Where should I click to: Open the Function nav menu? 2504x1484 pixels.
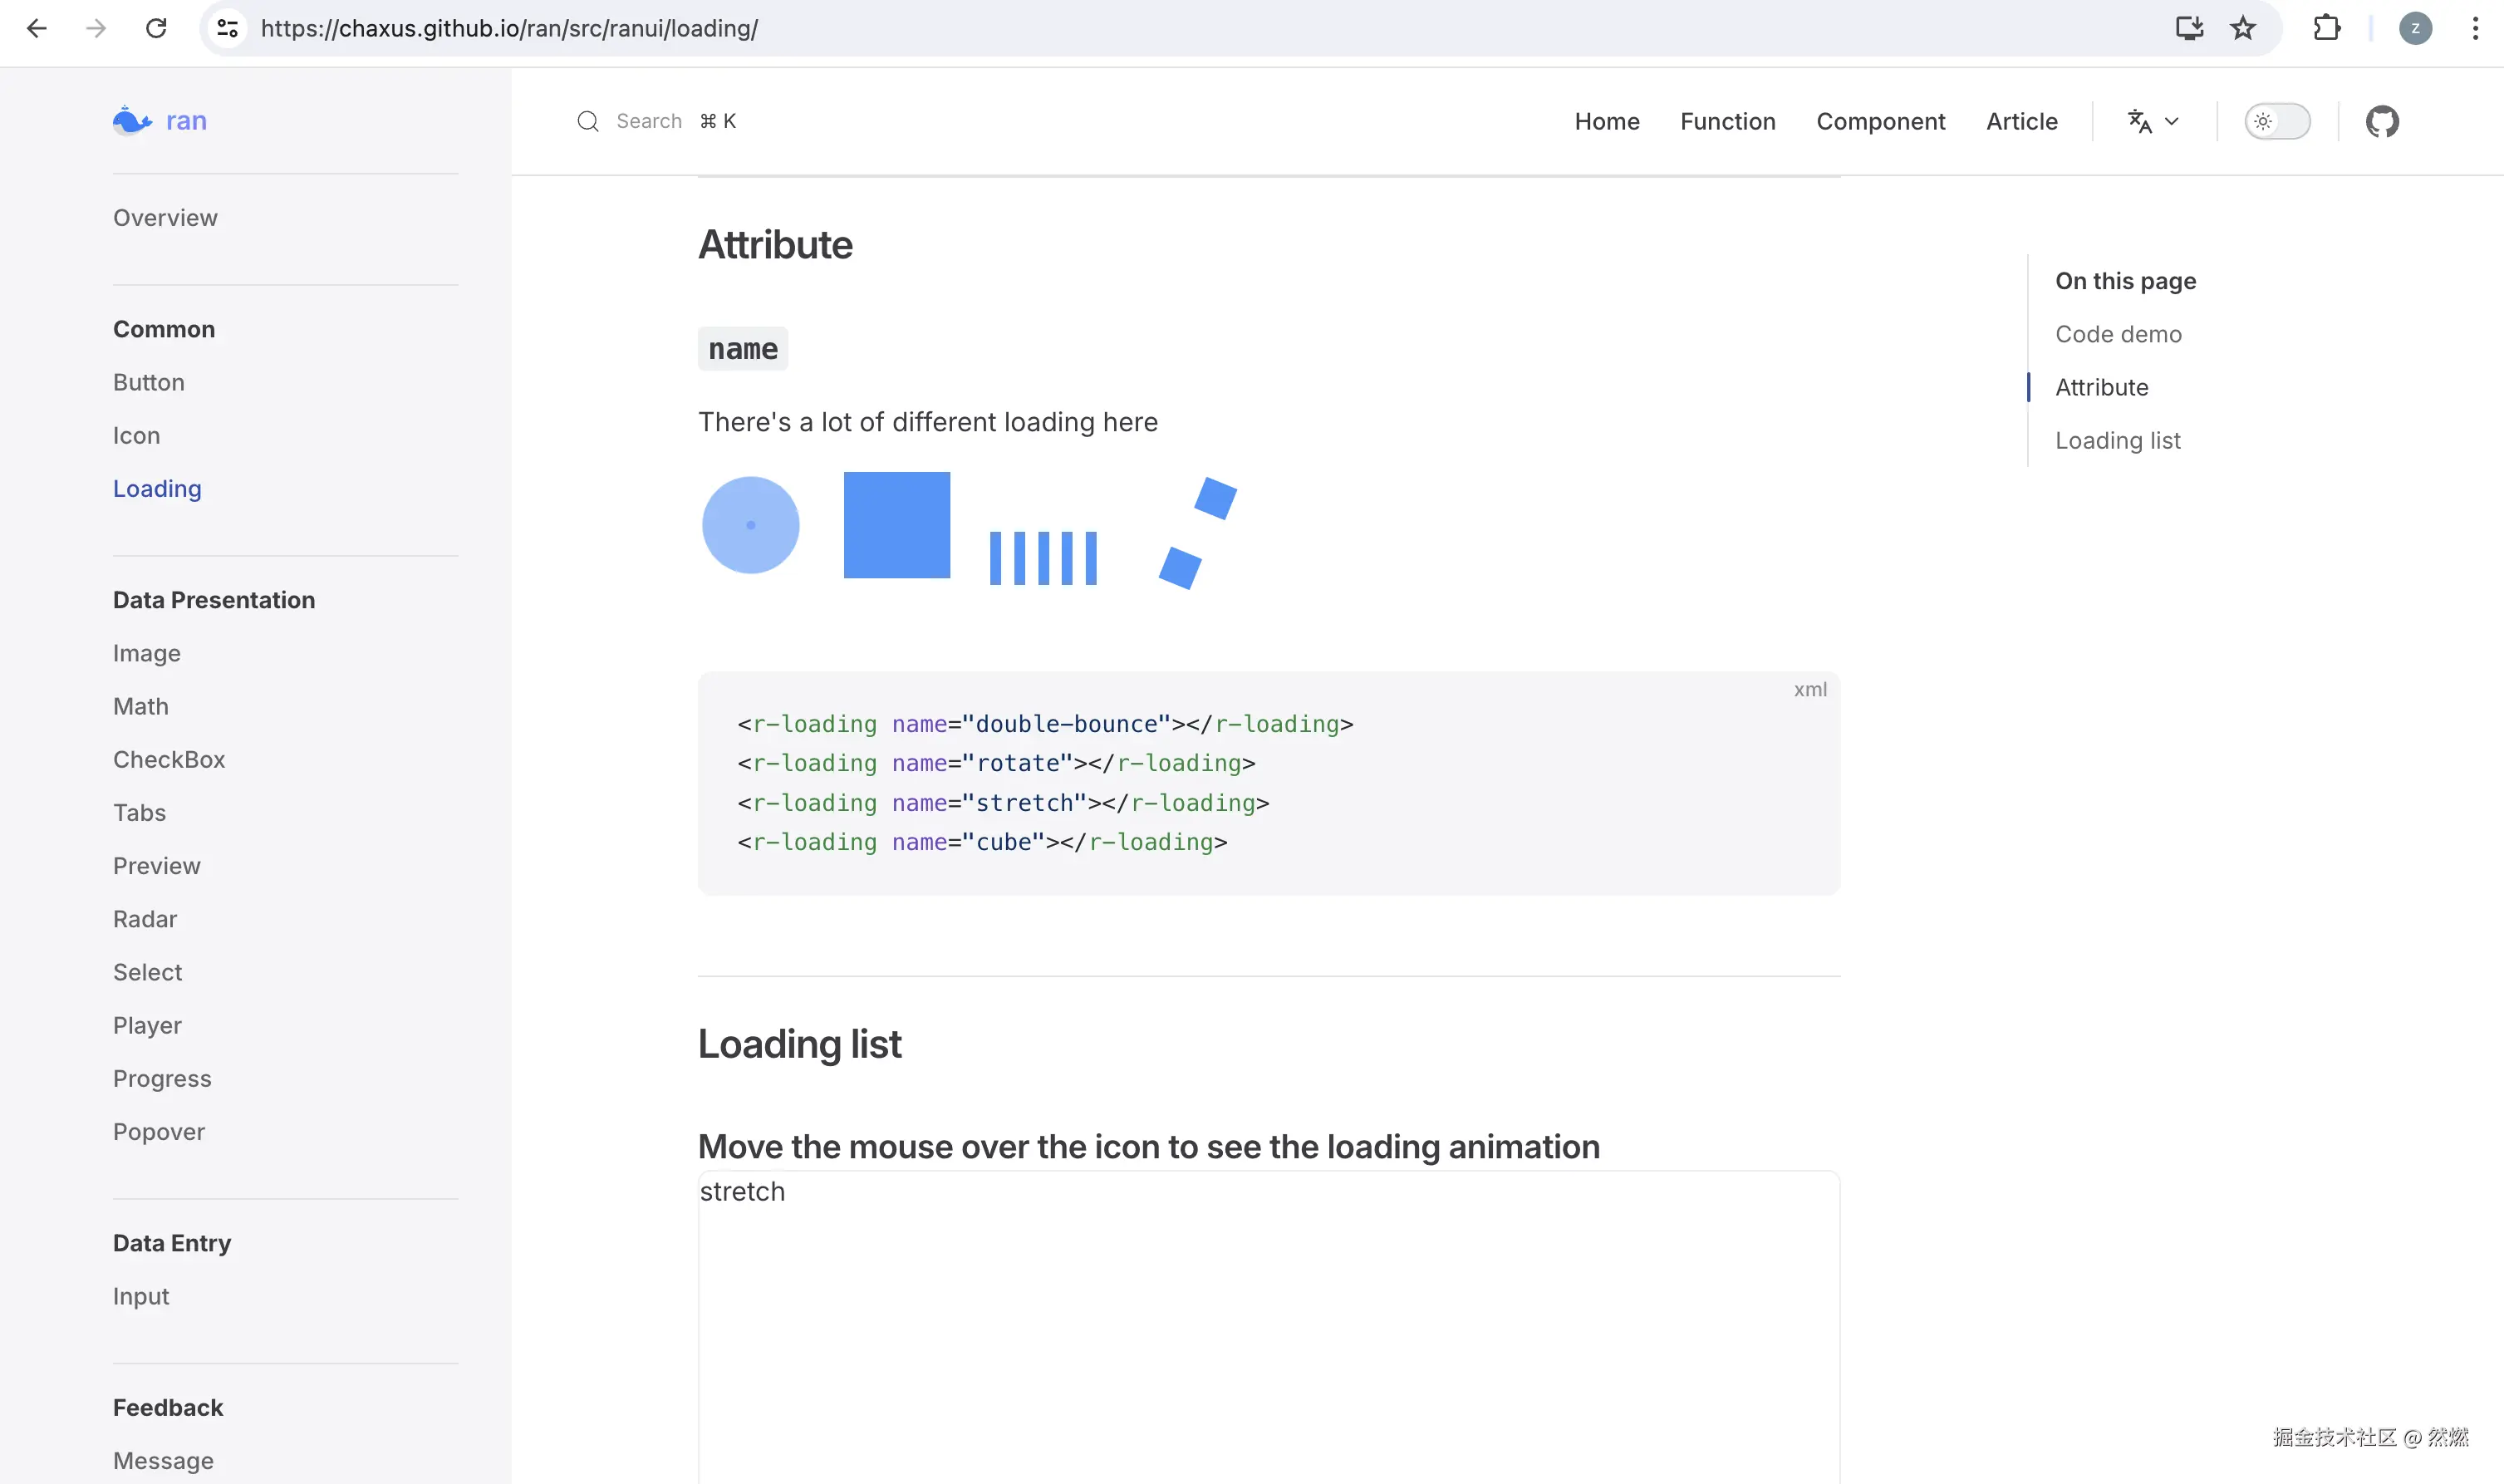[1727, 122]
